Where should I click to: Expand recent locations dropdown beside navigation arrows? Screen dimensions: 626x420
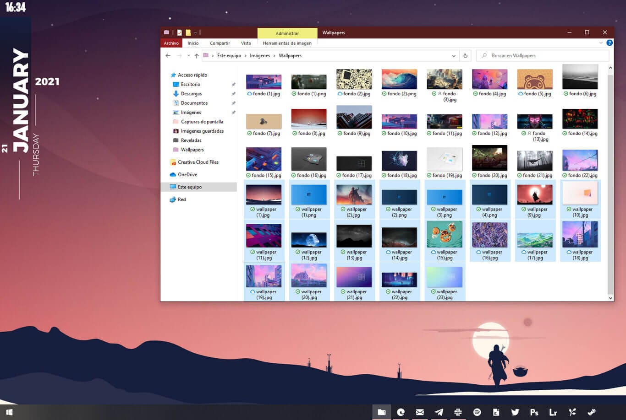188,55
